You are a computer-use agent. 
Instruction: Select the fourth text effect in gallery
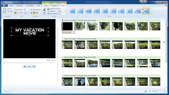click(x=96, y=11)
